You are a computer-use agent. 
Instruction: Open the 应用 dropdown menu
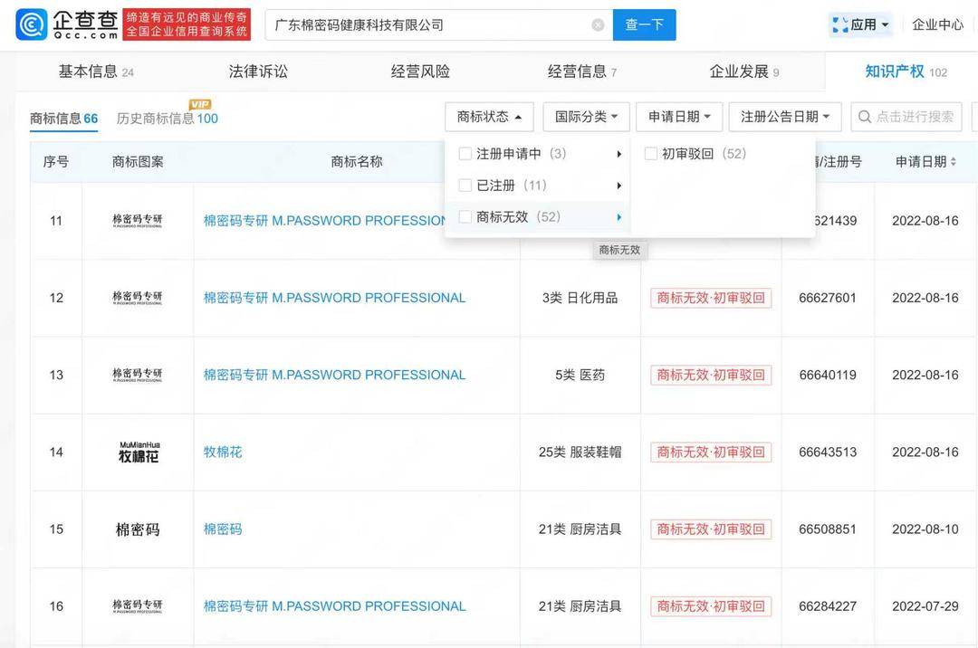pyautogui.click(x=861, y=25)
